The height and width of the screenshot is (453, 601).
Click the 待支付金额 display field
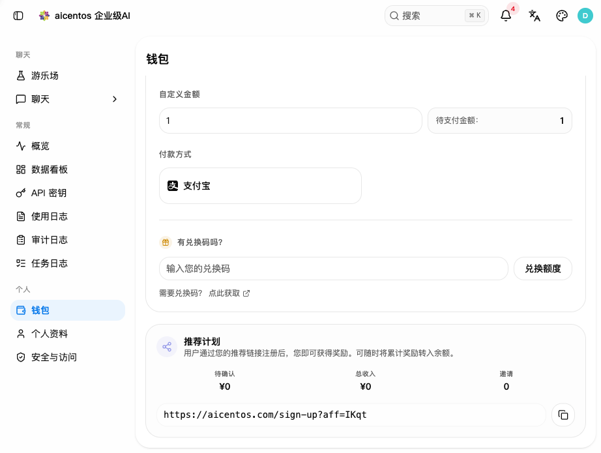tap(500, 121)
